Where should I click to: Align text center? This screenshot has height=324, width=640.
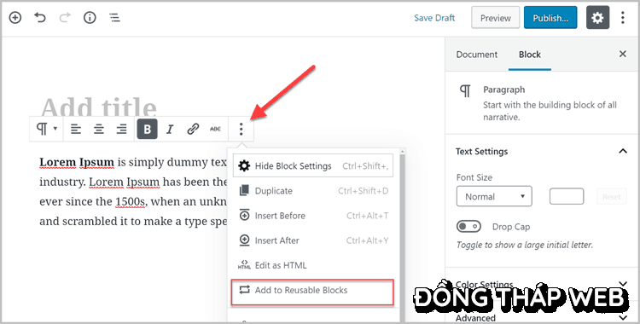99,130
